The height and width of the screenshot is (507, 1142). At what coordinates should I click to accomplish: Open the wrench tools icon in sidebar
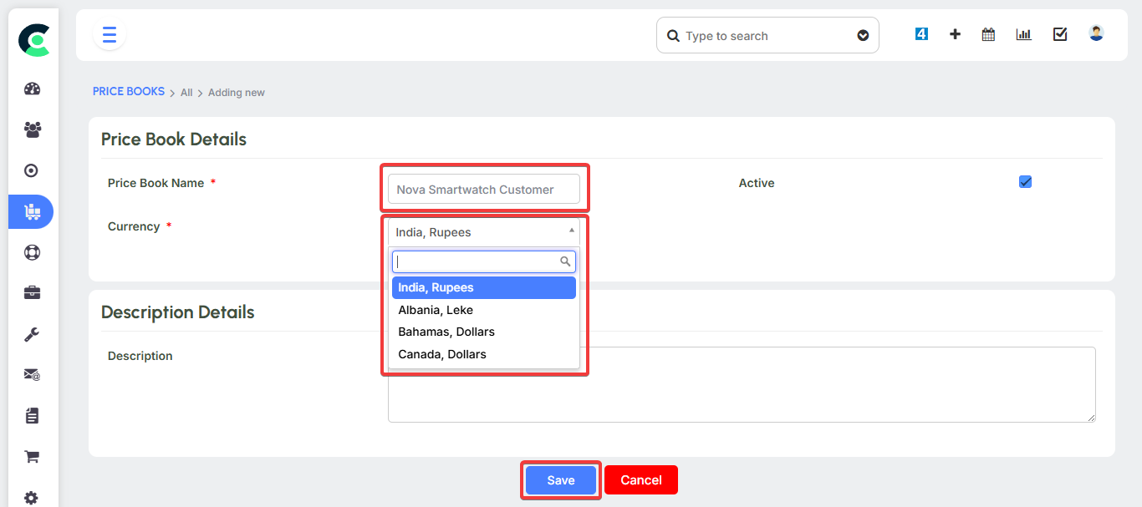32,334
